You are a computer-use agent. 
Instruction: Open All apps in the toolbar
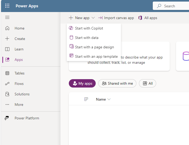tap(148, 18)
